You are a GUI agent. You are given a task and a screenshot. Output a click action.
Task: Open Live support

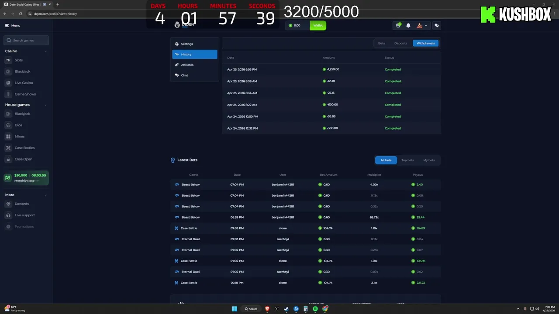tap(24, 215)
